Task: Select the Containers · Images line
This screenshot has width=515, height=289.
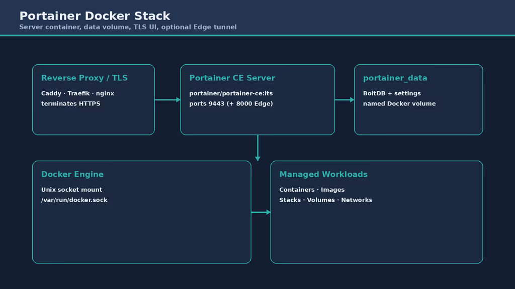Action: click(x=312, y=190)
